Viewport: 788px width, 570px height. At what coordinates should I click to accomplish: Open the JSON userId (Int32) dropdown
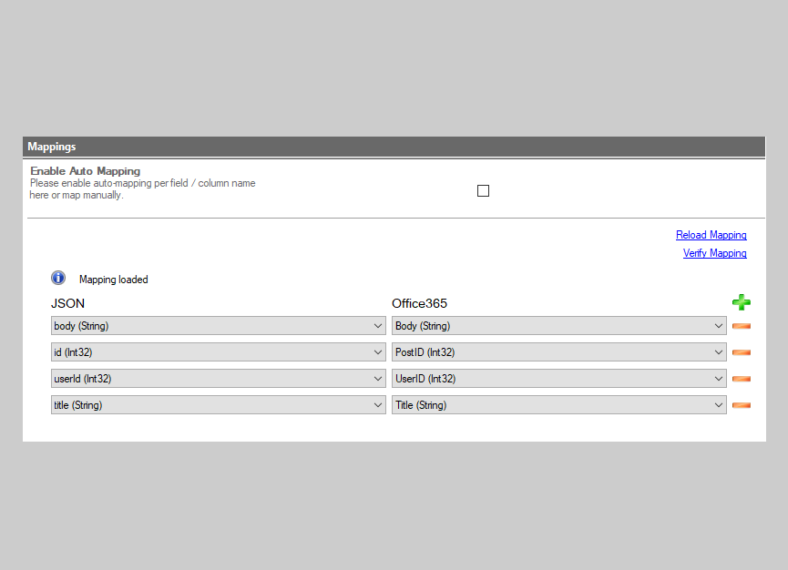219,379
